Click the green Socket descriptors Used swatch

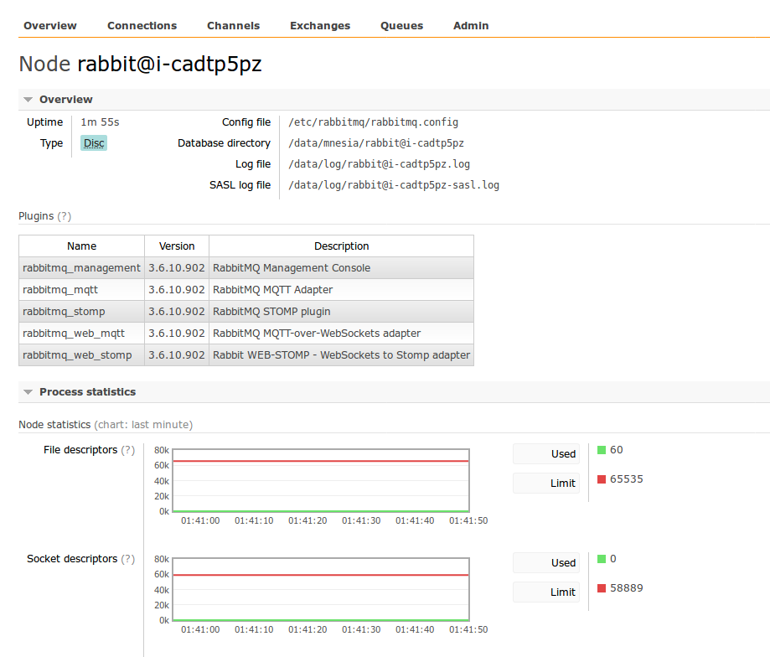coord(602,559)
